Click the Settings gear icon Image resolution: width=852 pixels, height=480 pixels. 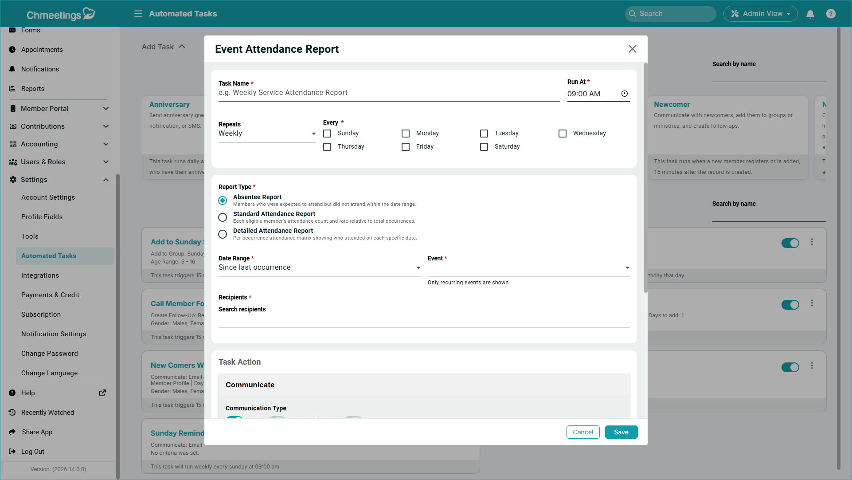pos(13,180)
